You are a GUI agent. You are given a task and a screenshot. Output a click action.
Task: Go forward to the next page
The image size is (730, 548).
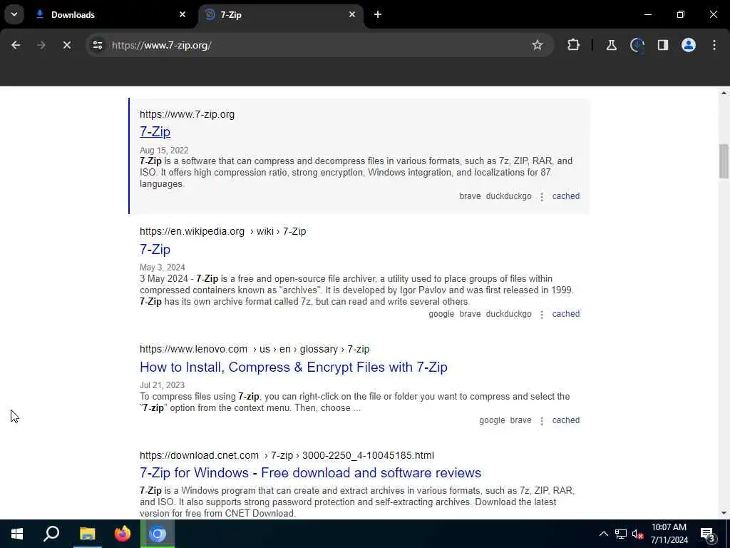(x=41, y=45)
